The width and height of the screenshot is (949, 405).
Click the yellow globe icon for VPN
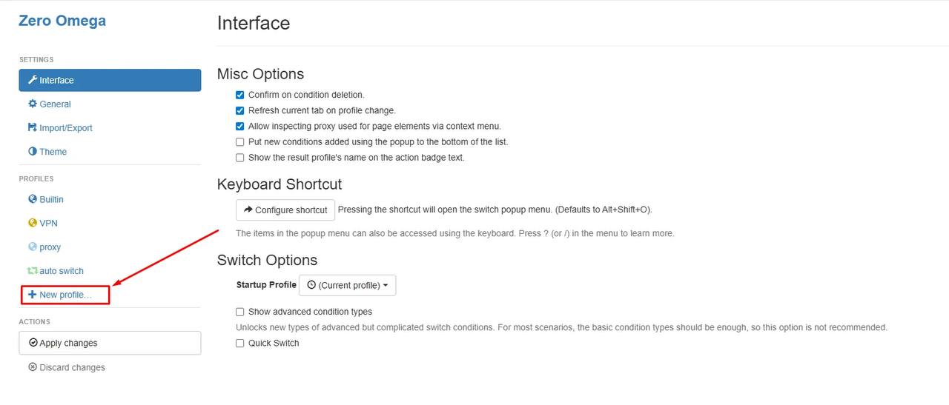point(32,223)
